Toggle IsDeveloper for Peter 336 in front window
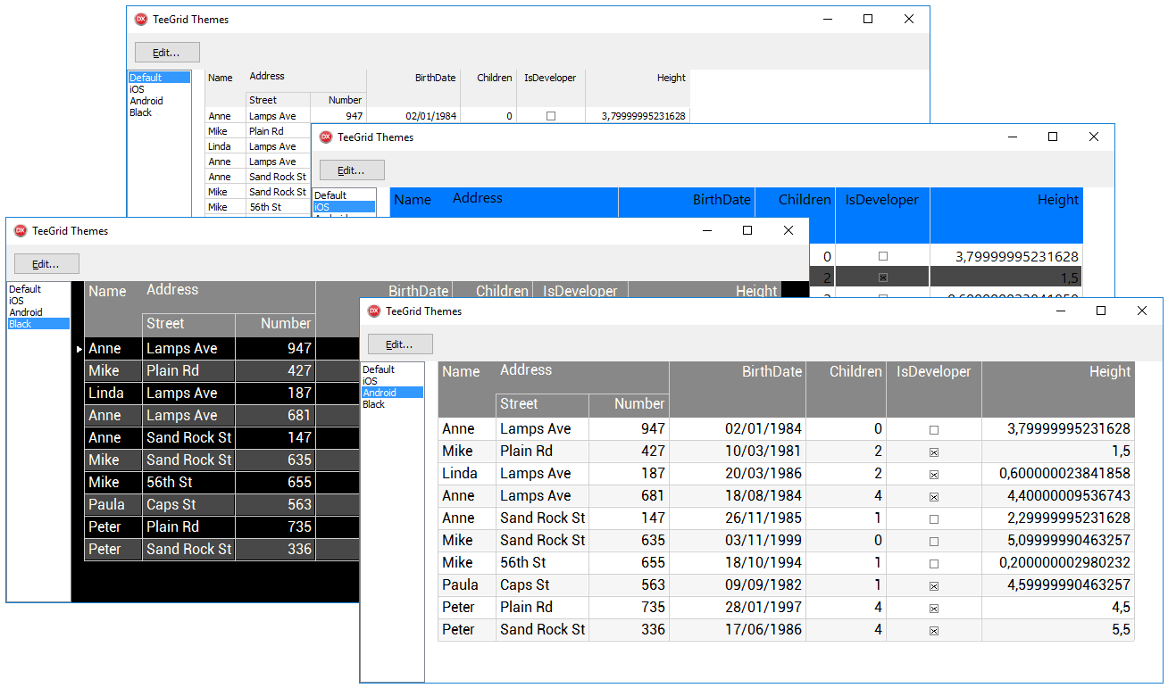The height and width of the screenshot is (688, 1168). [934, 631]
